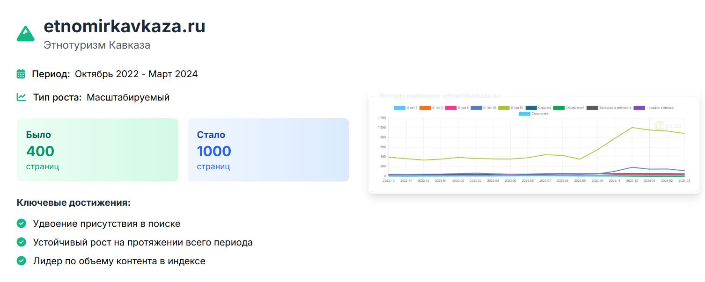
Task: Toggle the 'В топ 3' legend series
Action: click(431, 108)
